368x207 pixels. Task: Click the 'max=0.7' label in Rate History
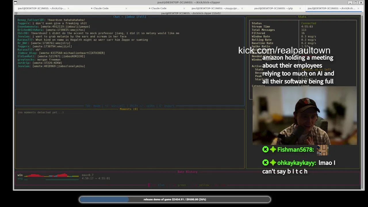point(87,175)
